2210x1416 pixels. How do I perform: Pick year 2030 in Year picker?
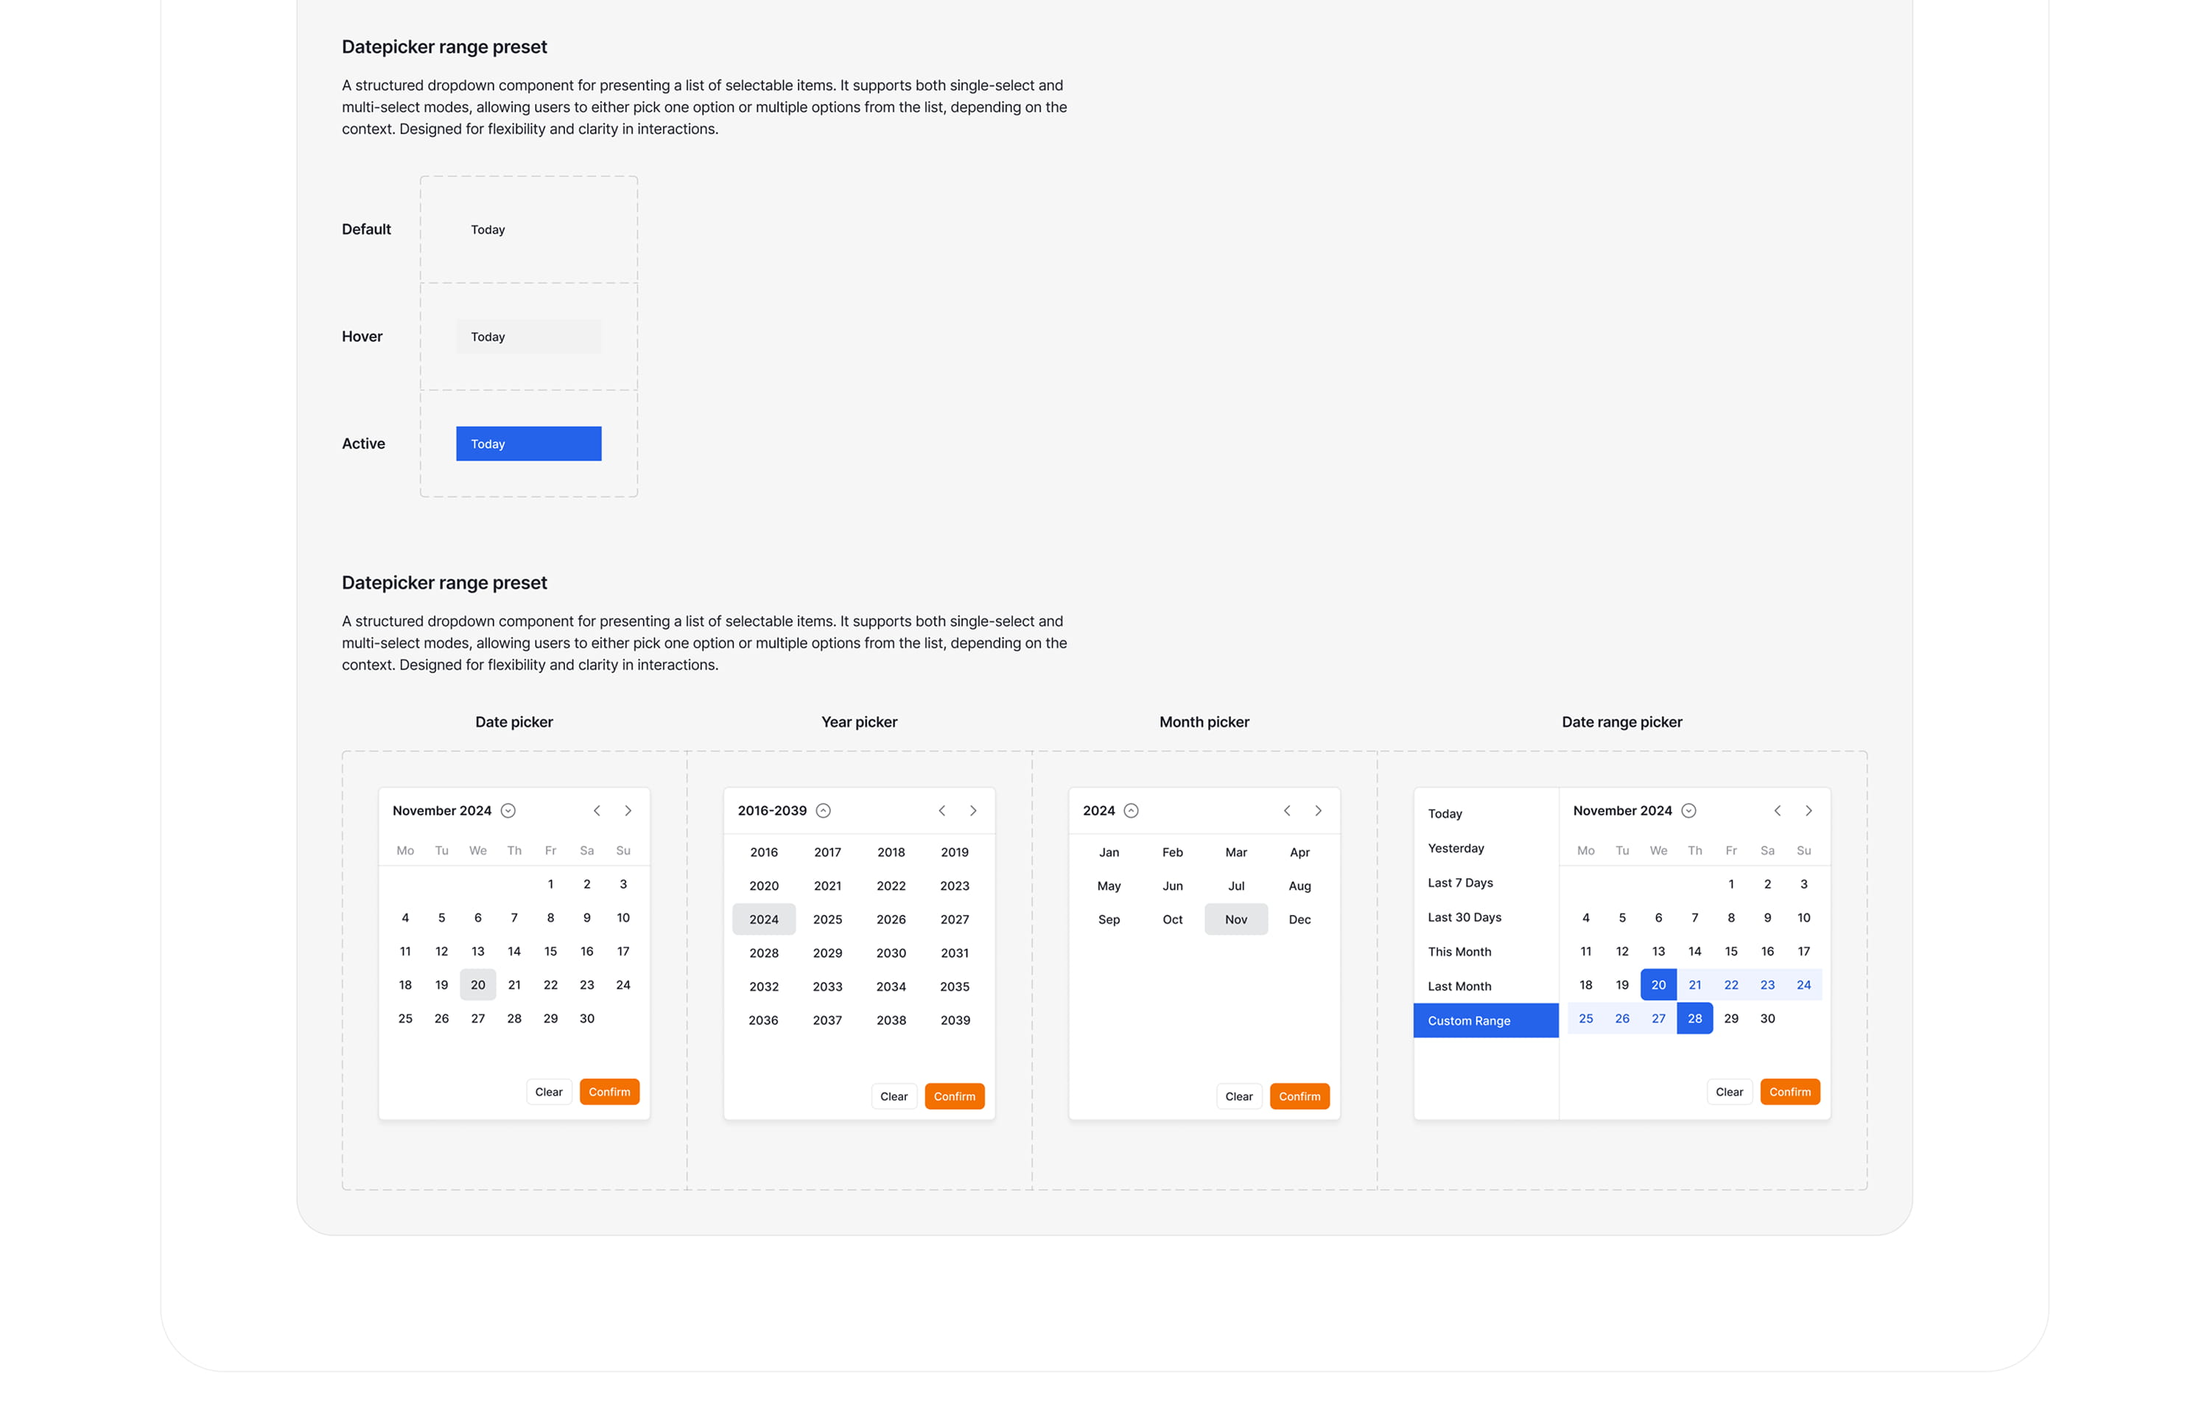coord(890,953)
